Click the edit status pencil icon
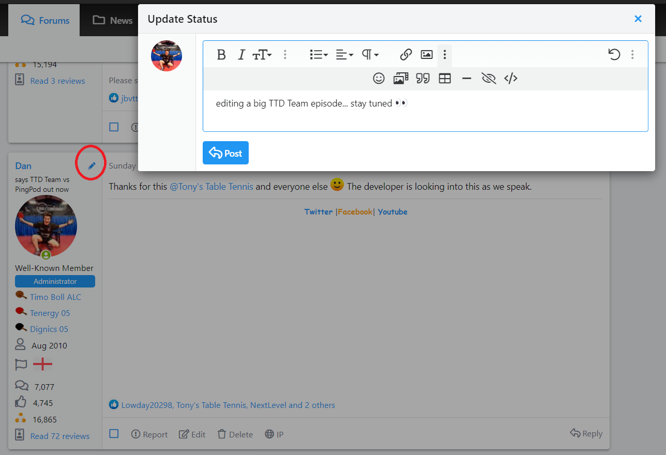The width and height of the screenshot is (666, 455). pos(92,165)
